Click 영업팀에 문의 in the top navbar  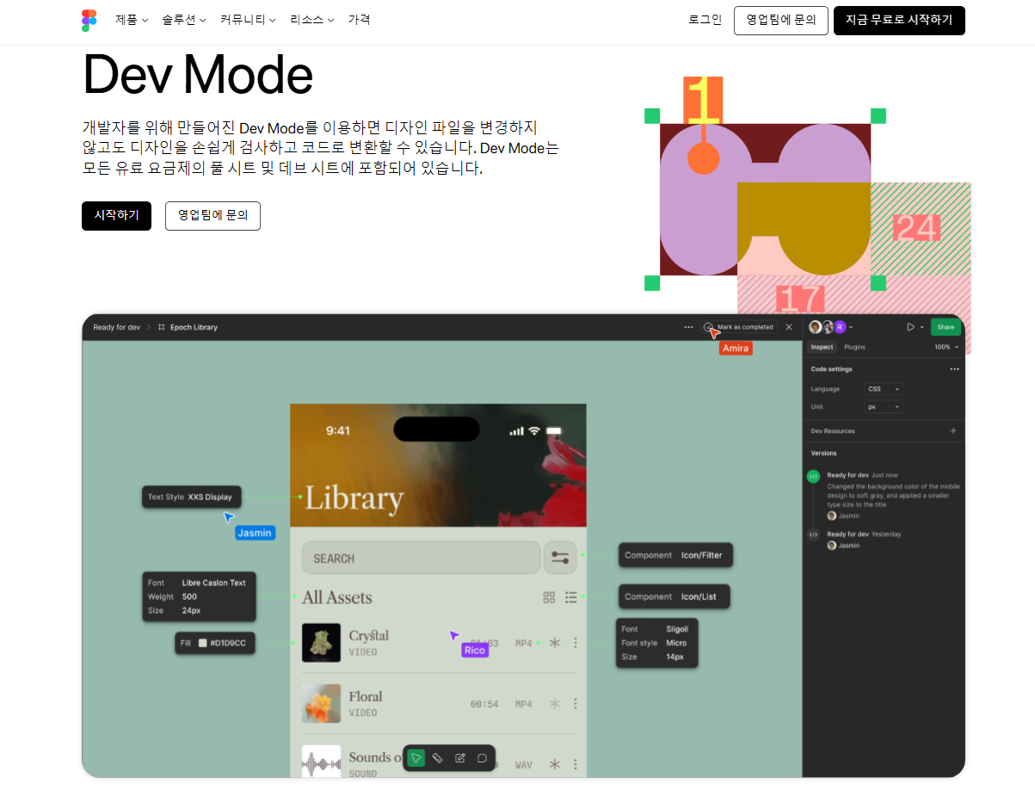click(781, 21)
